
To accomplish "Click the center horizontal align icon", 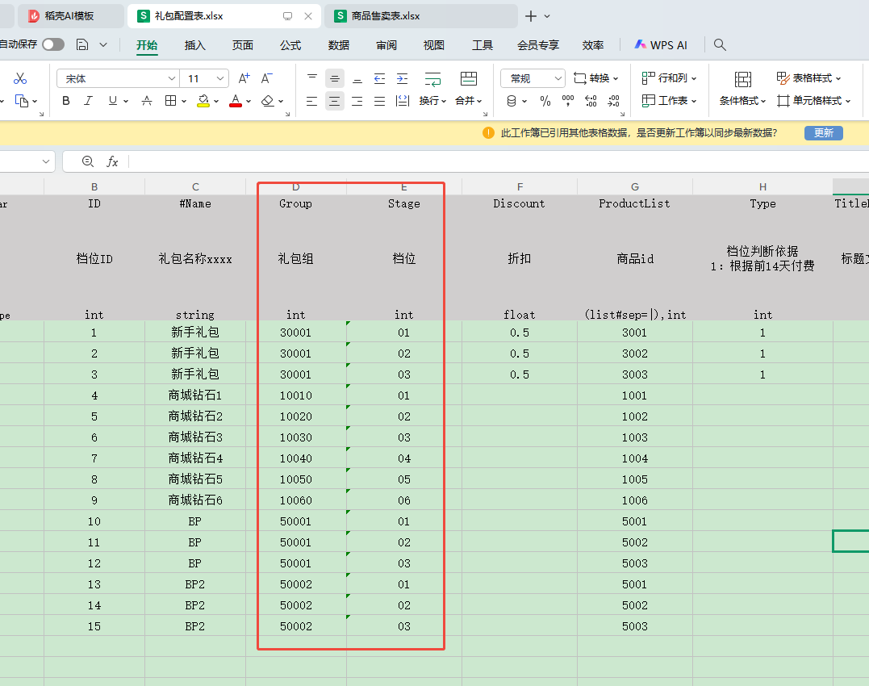I will click(334, 101).
